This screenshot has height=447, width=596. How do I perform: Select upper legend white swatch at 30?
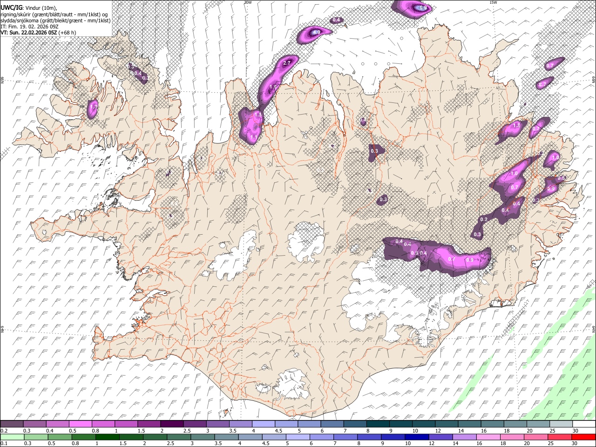point(584,424)
